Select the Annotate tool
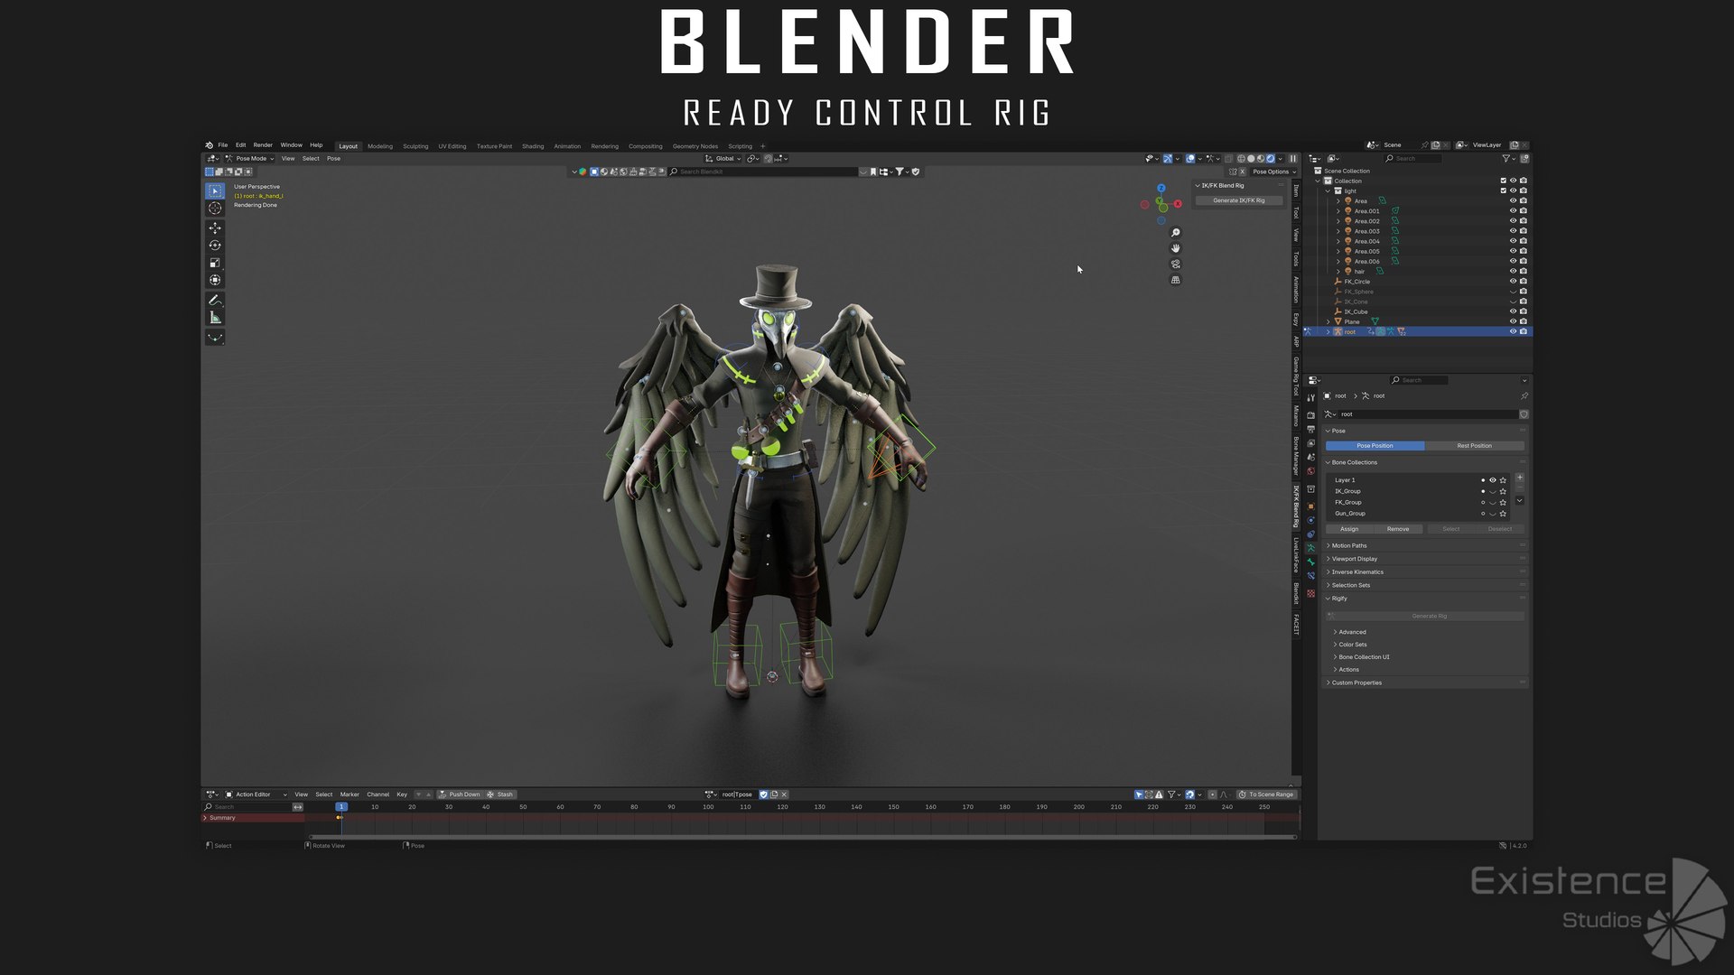 coord(215,300)
